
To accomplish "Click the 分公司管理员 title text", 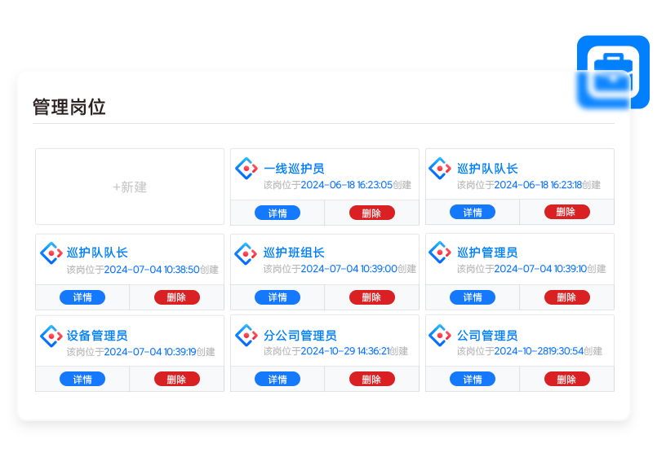I will [x=300, y=336].
